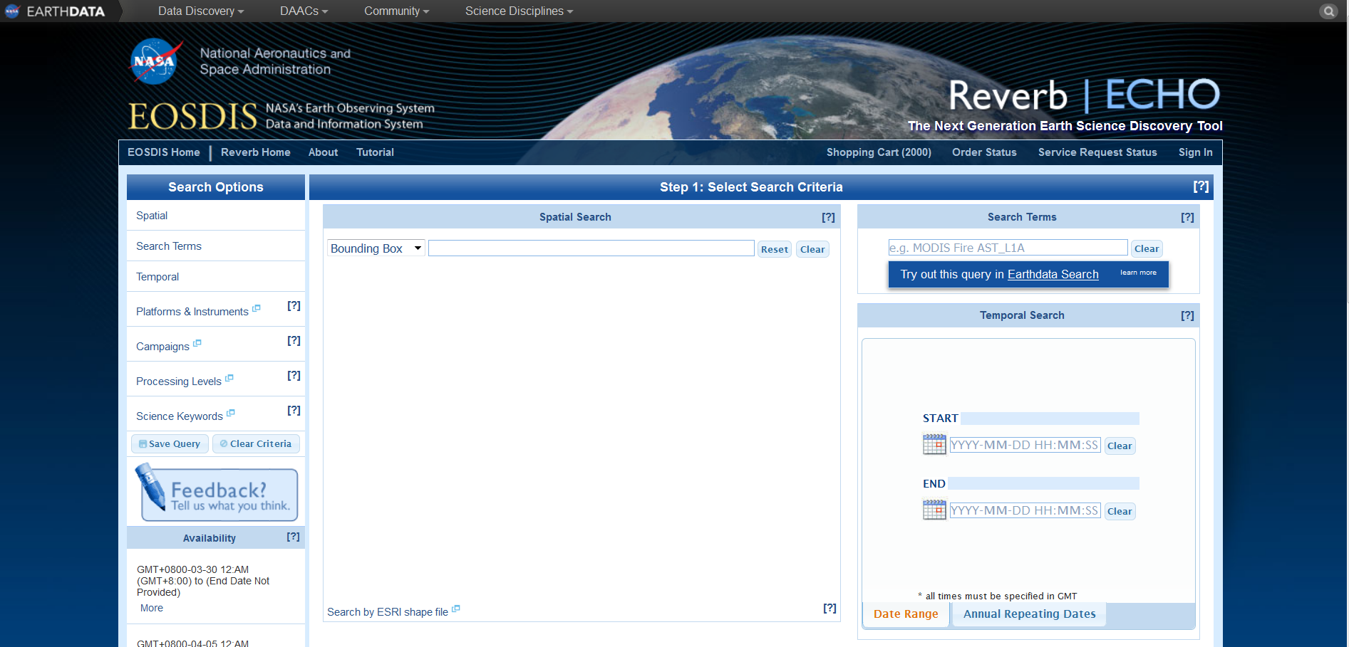Switch to Date Range tab
Image resolution: width=1349 pixels, height=647 pixels.
906,614
